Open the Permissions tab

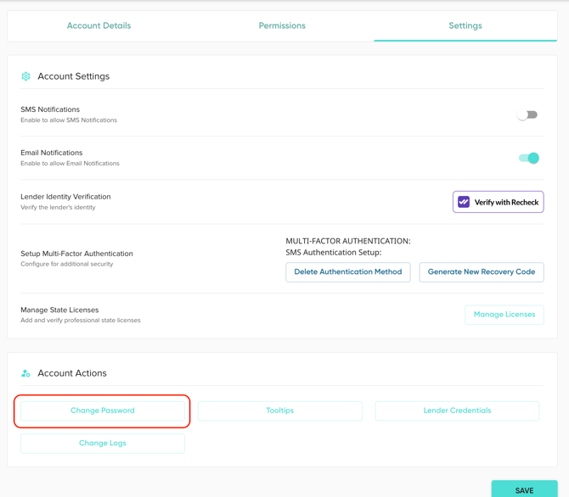point(282,25)
